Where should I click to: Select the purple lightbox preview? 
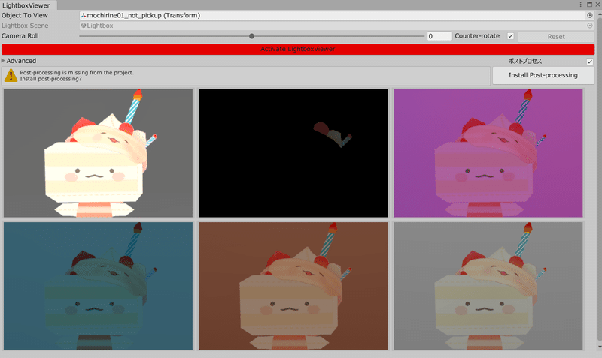coord(488,153)
